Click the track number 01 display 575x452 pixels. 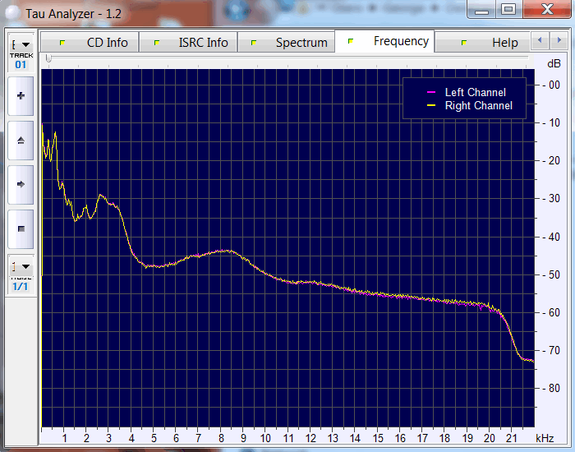click(x=21, y=64)
